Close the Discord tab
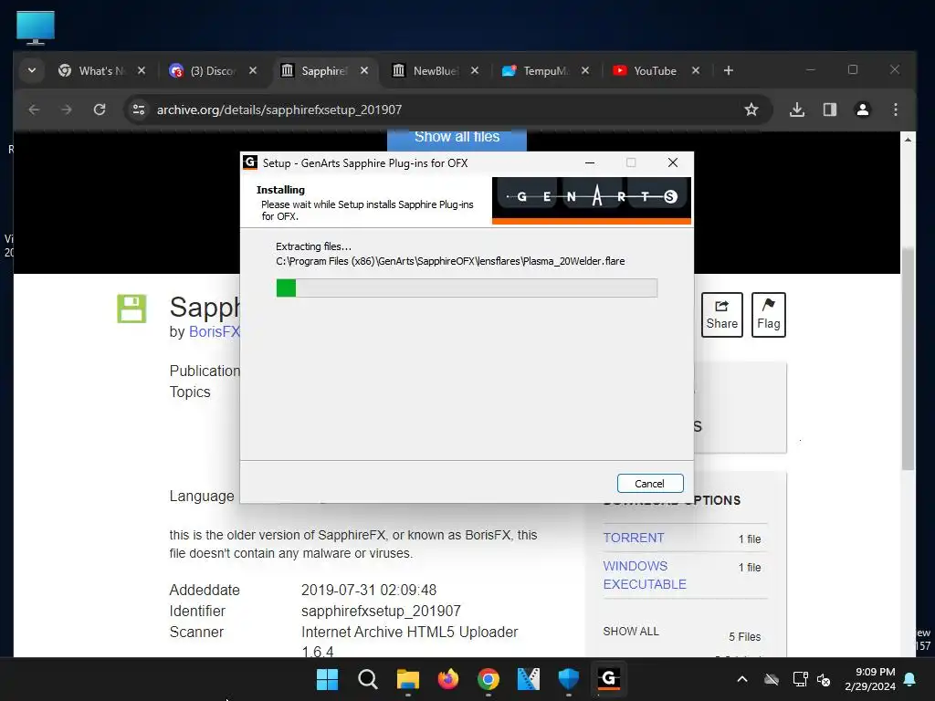The height and width of the screenshot is (701, 935). click(253, 70)
